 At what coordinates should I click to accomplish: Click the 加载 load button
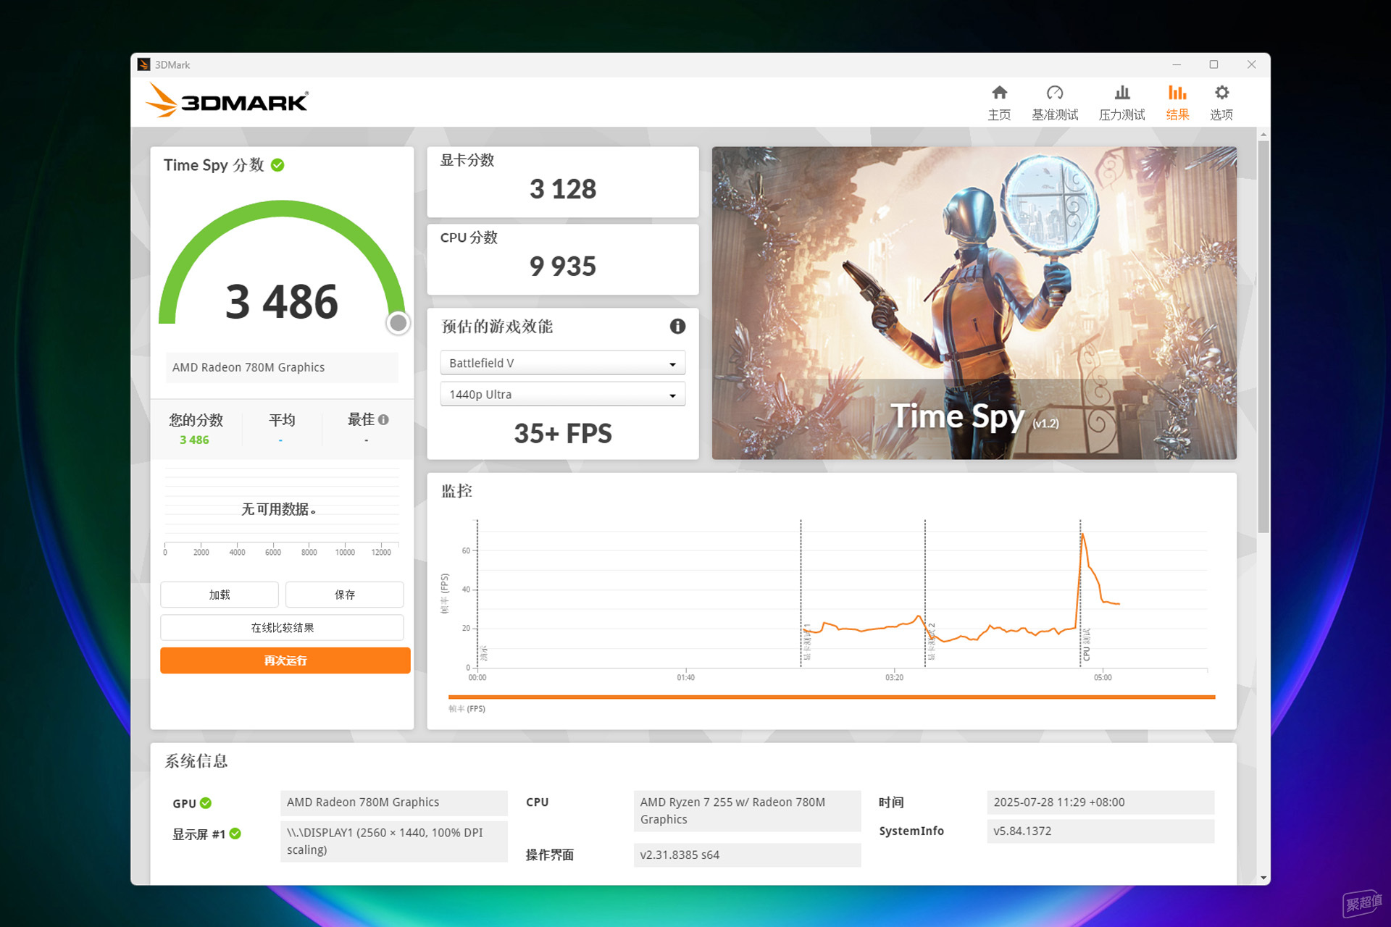pos(220,595)
